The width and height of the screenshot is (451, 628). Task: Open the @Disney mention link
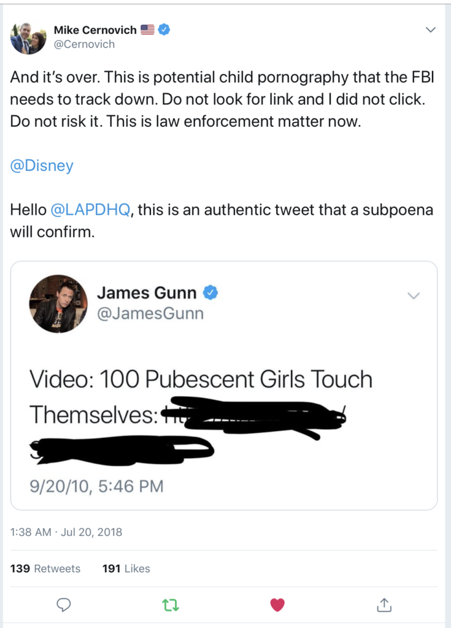pos(42,166)
